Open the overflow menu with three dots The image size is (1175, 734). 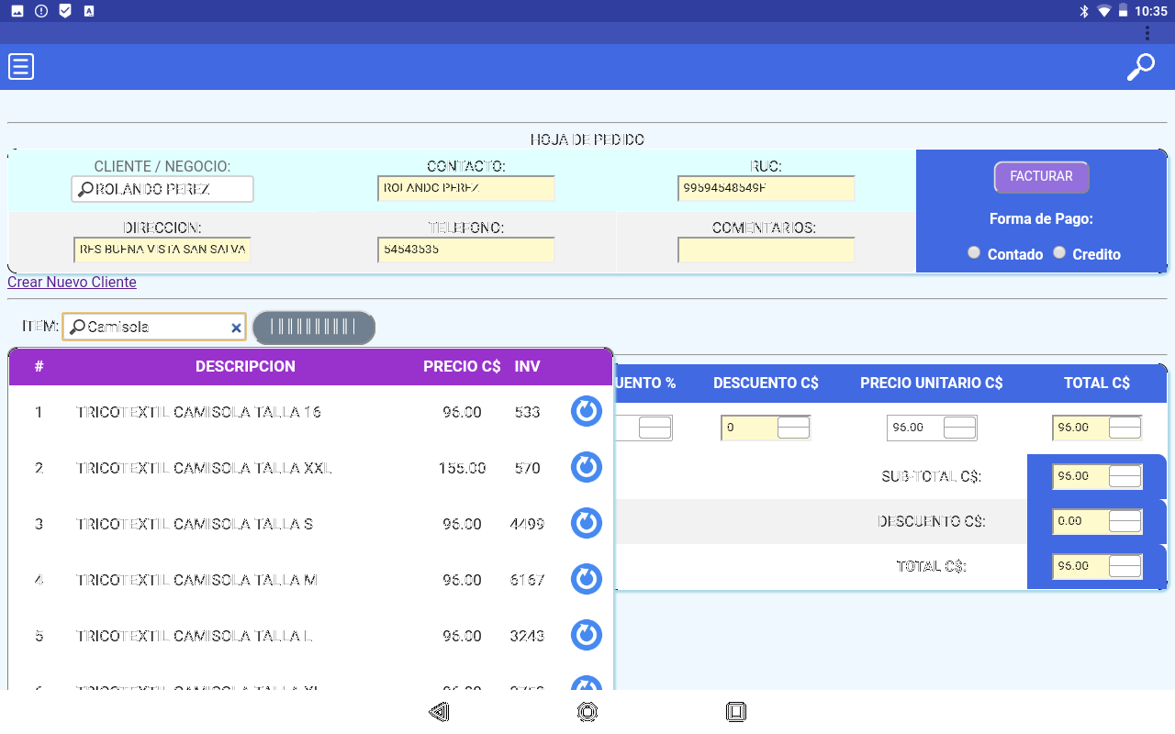tap(1147, 32)
